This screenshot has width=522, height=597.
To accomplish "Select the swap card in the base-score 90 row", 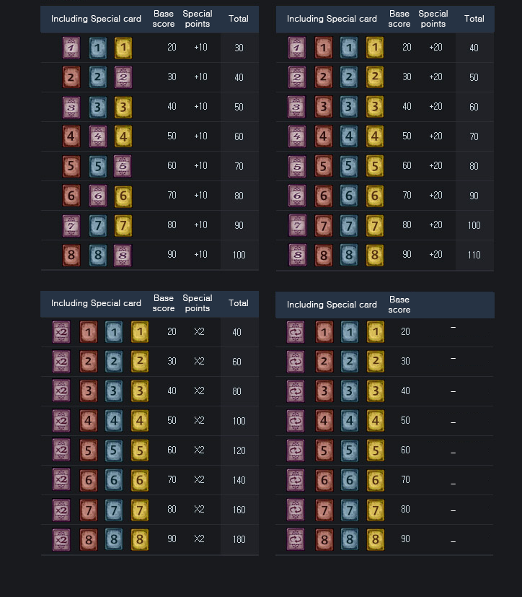I will [296, 539].
